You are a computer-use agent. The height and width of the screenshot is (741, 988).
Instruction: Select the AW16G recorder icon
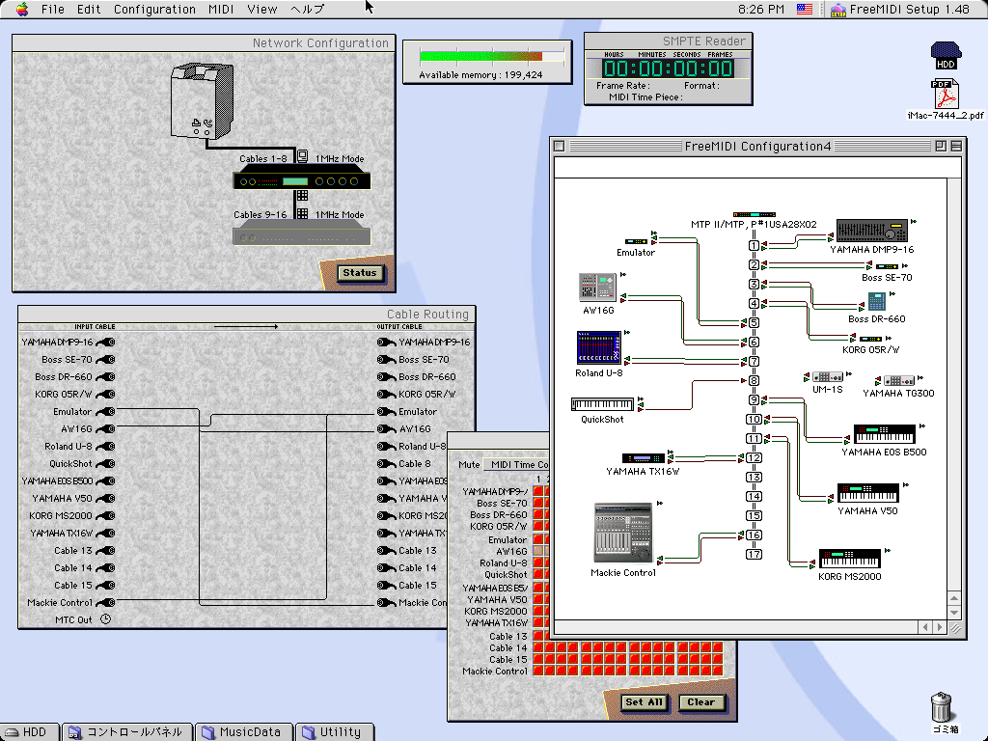[x=596, y=288]
